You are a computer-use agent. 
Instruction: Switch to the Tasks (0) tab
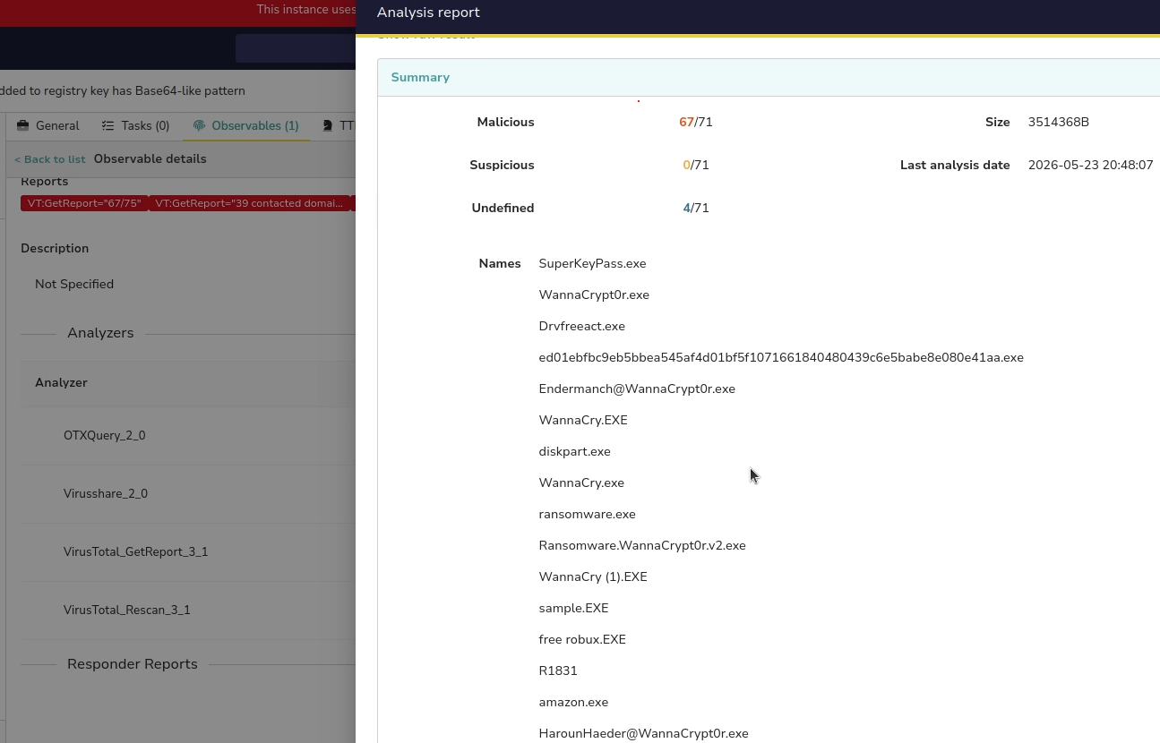click(x=135, y=126)
